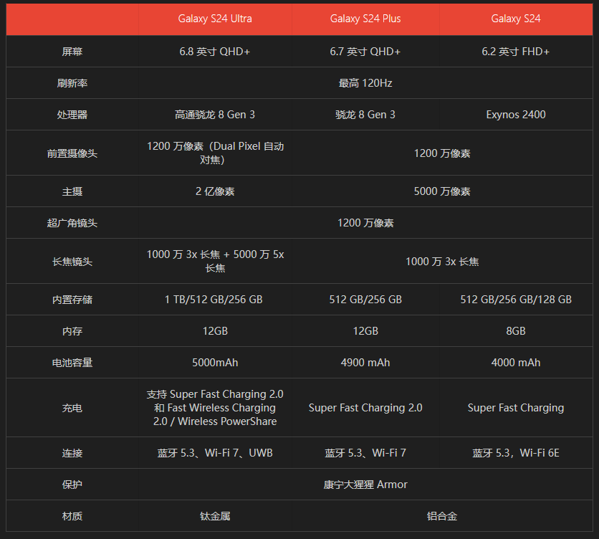Click the 2 亿像素 cell

[x=215, y=191]
